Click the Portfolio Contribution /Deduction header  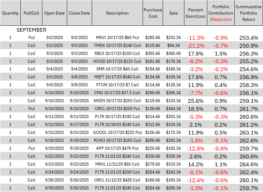point(221,13)
